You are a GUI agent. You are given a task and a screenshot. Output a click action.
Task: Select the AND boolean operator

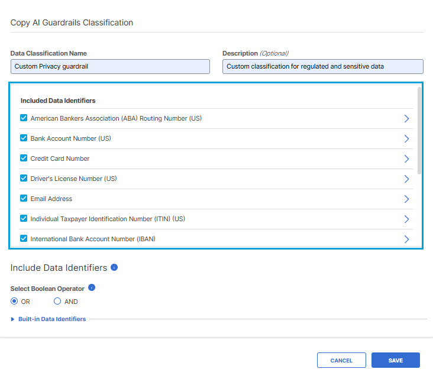click(x=57, y=301)
